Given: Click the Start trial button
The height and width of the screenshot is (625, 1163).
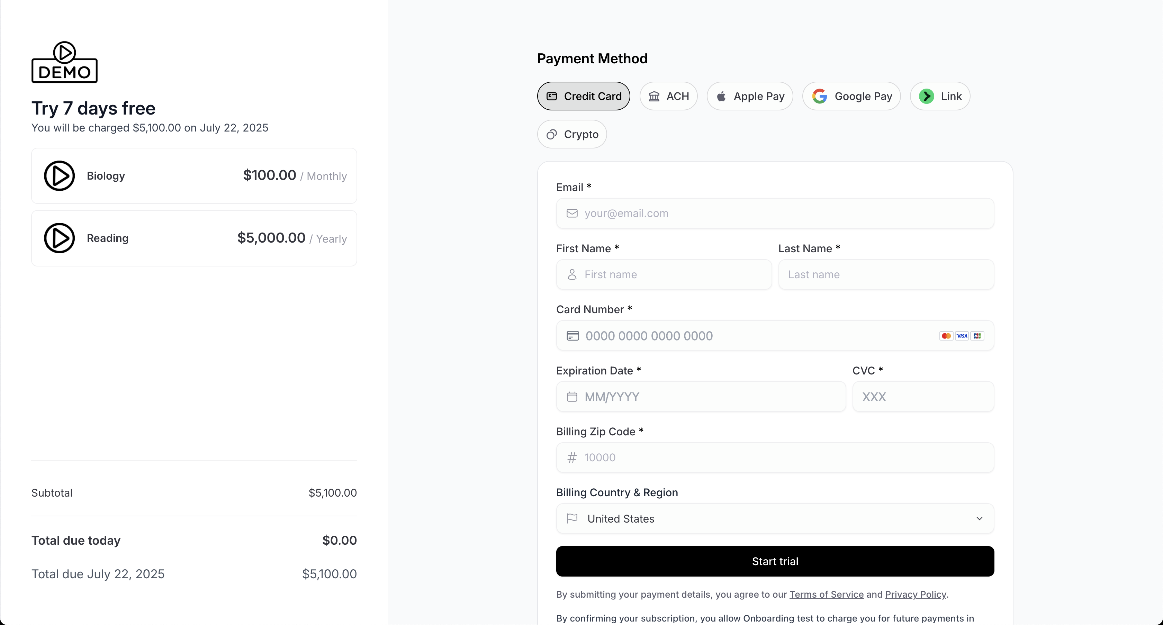Looking at the screenshot, I should [x=775, y=561].
